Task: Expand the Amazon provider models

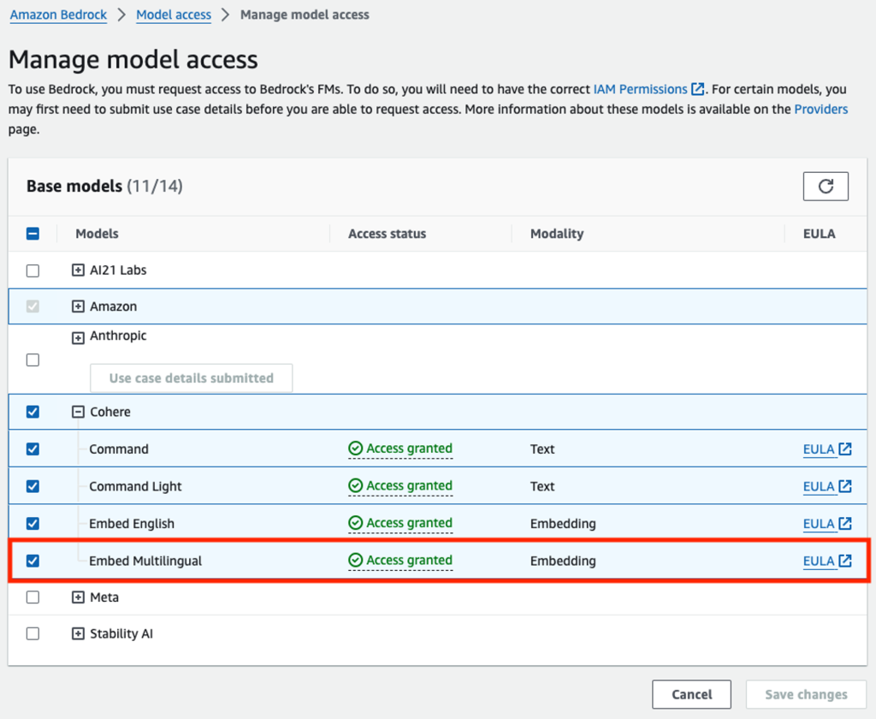Action: pyautogui.click(x=78, y=306)
